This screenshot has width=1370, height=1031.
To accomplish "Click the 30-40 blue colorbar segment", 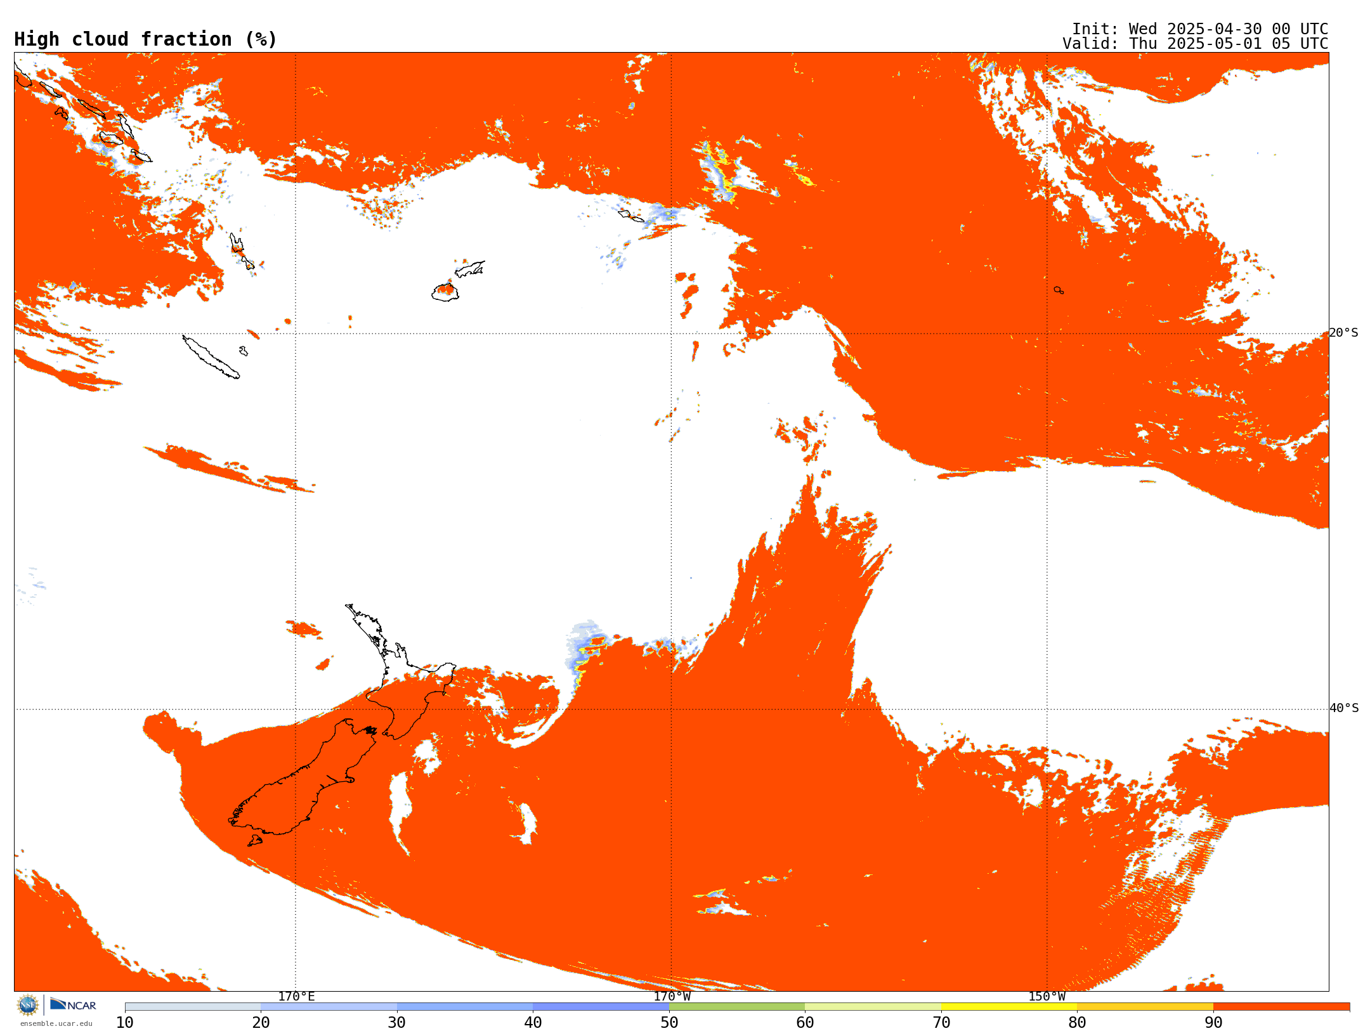I will coord(465,1007).
